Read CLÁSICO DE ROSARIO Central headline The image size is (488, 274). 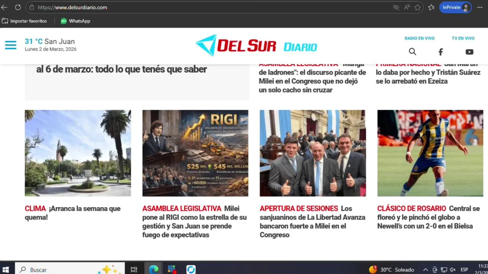(x=429, y=217)
